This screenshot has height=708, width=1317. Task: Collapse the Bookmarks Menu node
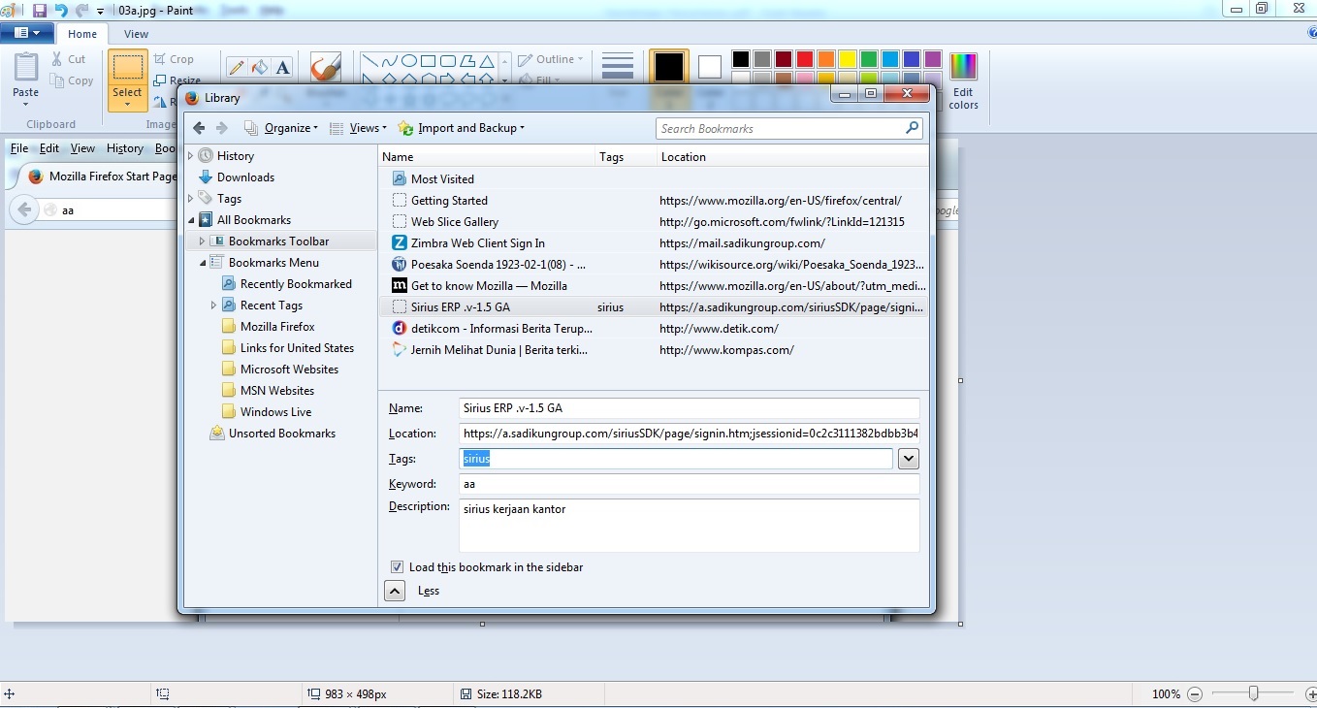tap(203, 263)
